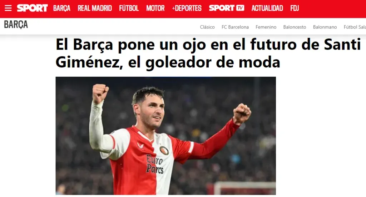
Task: Click the BARÇA section heading
Action: [16, 25]
